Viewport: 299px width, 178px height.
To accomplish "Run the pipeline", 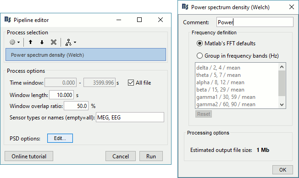I will click(x=151, y=156).
